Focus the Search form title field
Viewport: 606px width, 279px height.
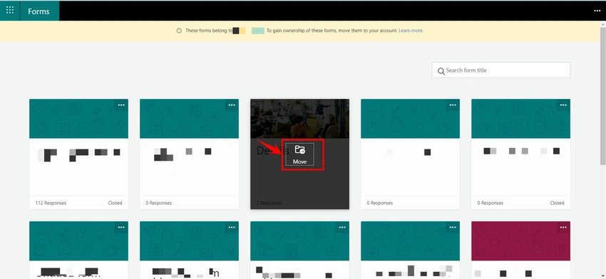tap(501, 70)
